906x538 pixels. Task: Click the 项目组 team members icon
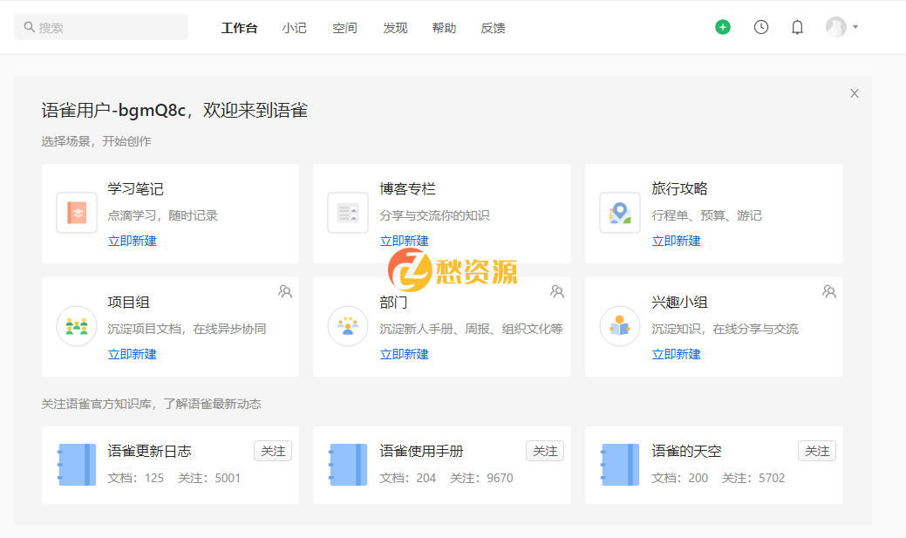[x=77, y=325]
